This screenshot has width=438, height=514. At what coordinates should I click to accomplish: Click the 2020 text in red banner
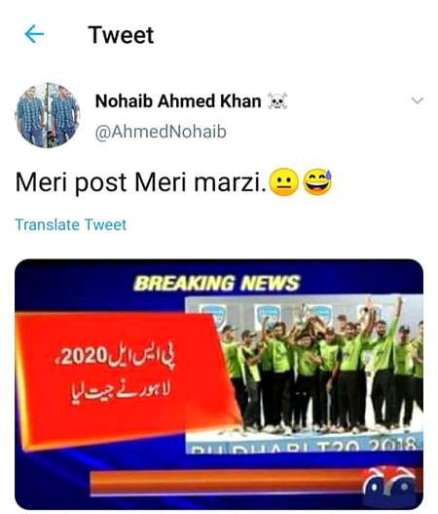tap(85, 356)
